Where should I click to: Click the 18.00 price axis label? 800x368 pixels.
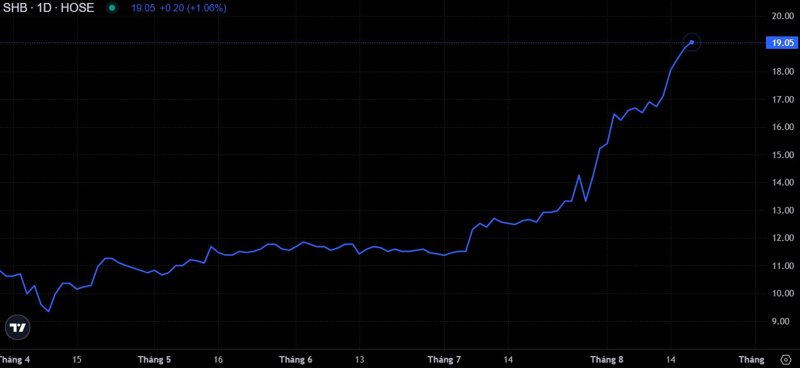pos(782,72)
